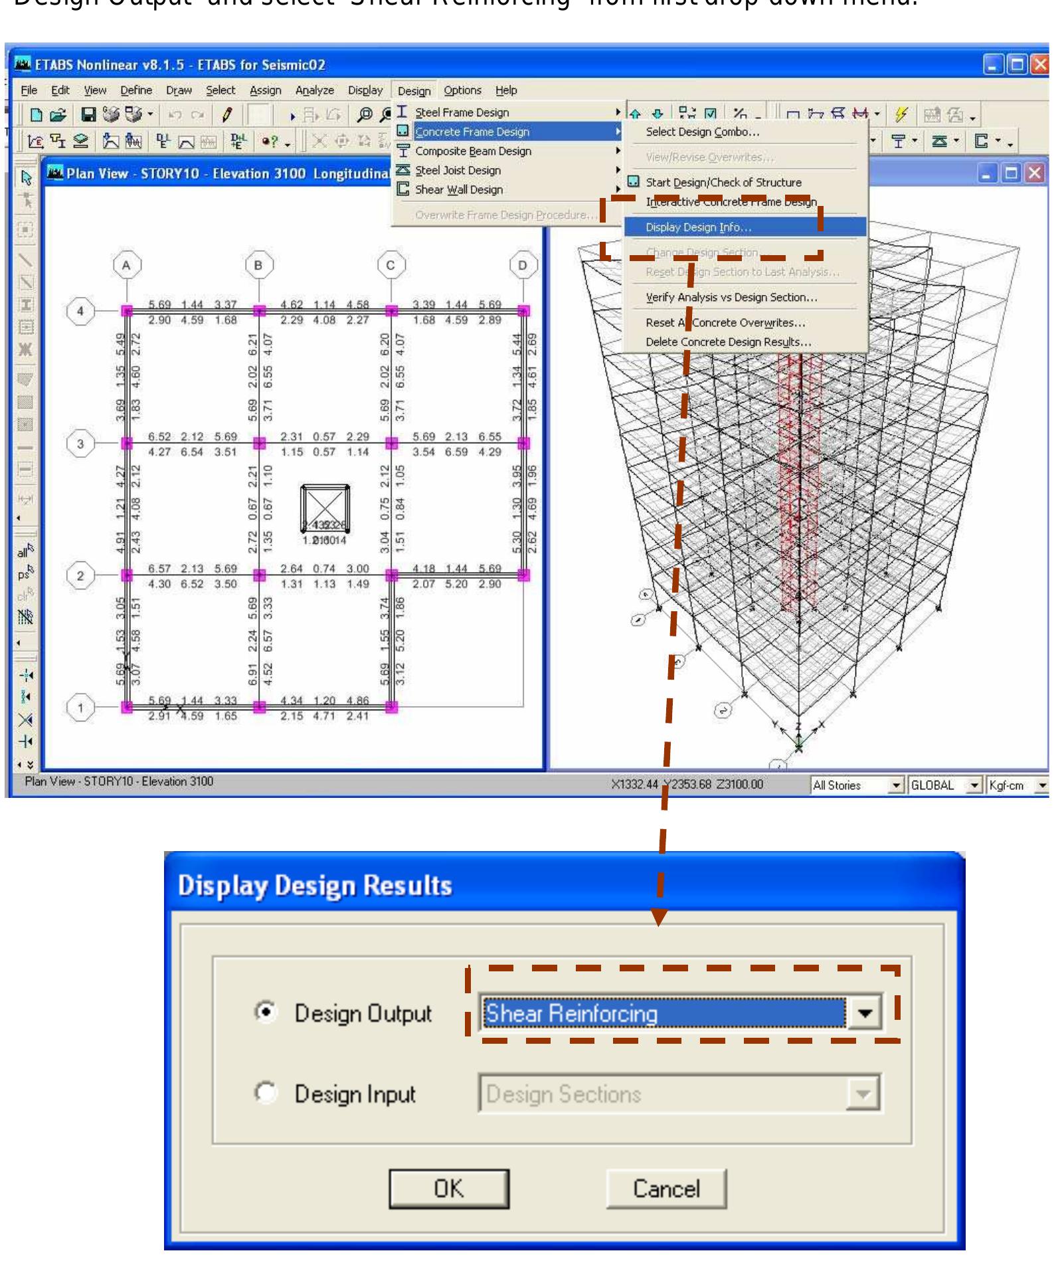The height and width of the screenshot is (1265, 1064).
Task: Click the Save floppy disk icon
Action: (88, 115)
